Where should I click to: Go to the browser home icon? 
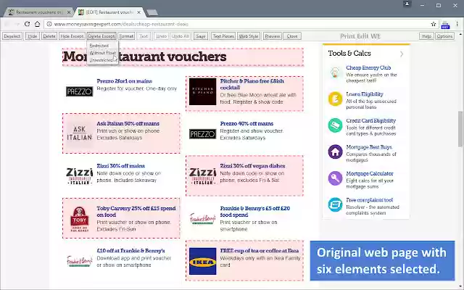(x=37, y=24)
